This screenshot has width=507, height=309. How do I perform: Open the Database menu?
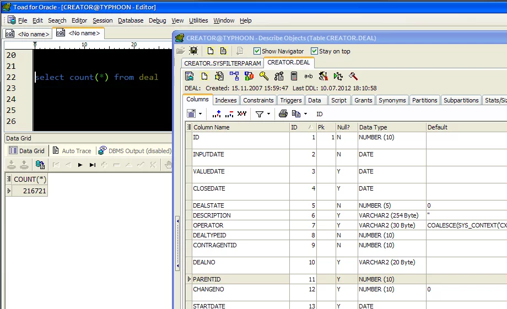pos(131,20)
